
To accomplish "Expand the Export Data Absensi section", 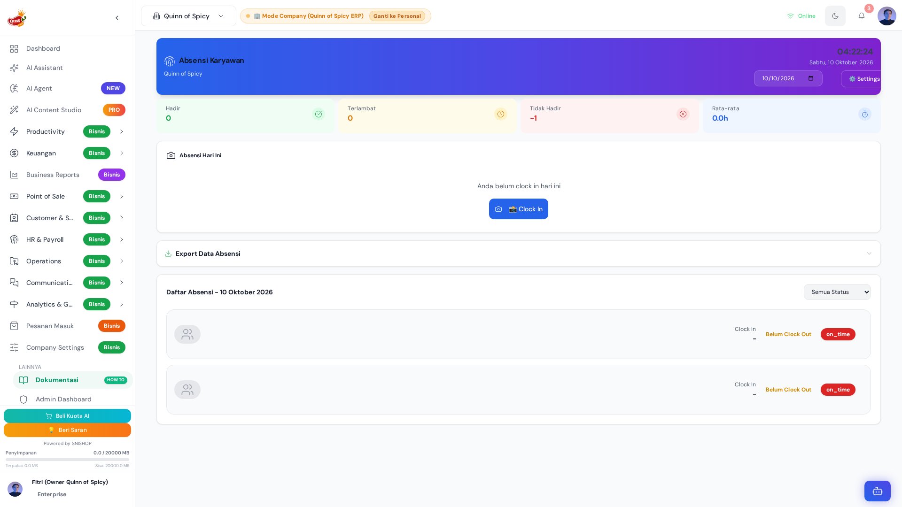I will (x=519, y=253).
